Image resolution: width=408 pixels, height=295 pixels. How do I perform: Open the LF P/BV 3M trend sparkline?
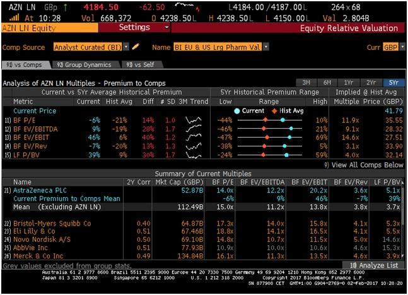point(194,155)
